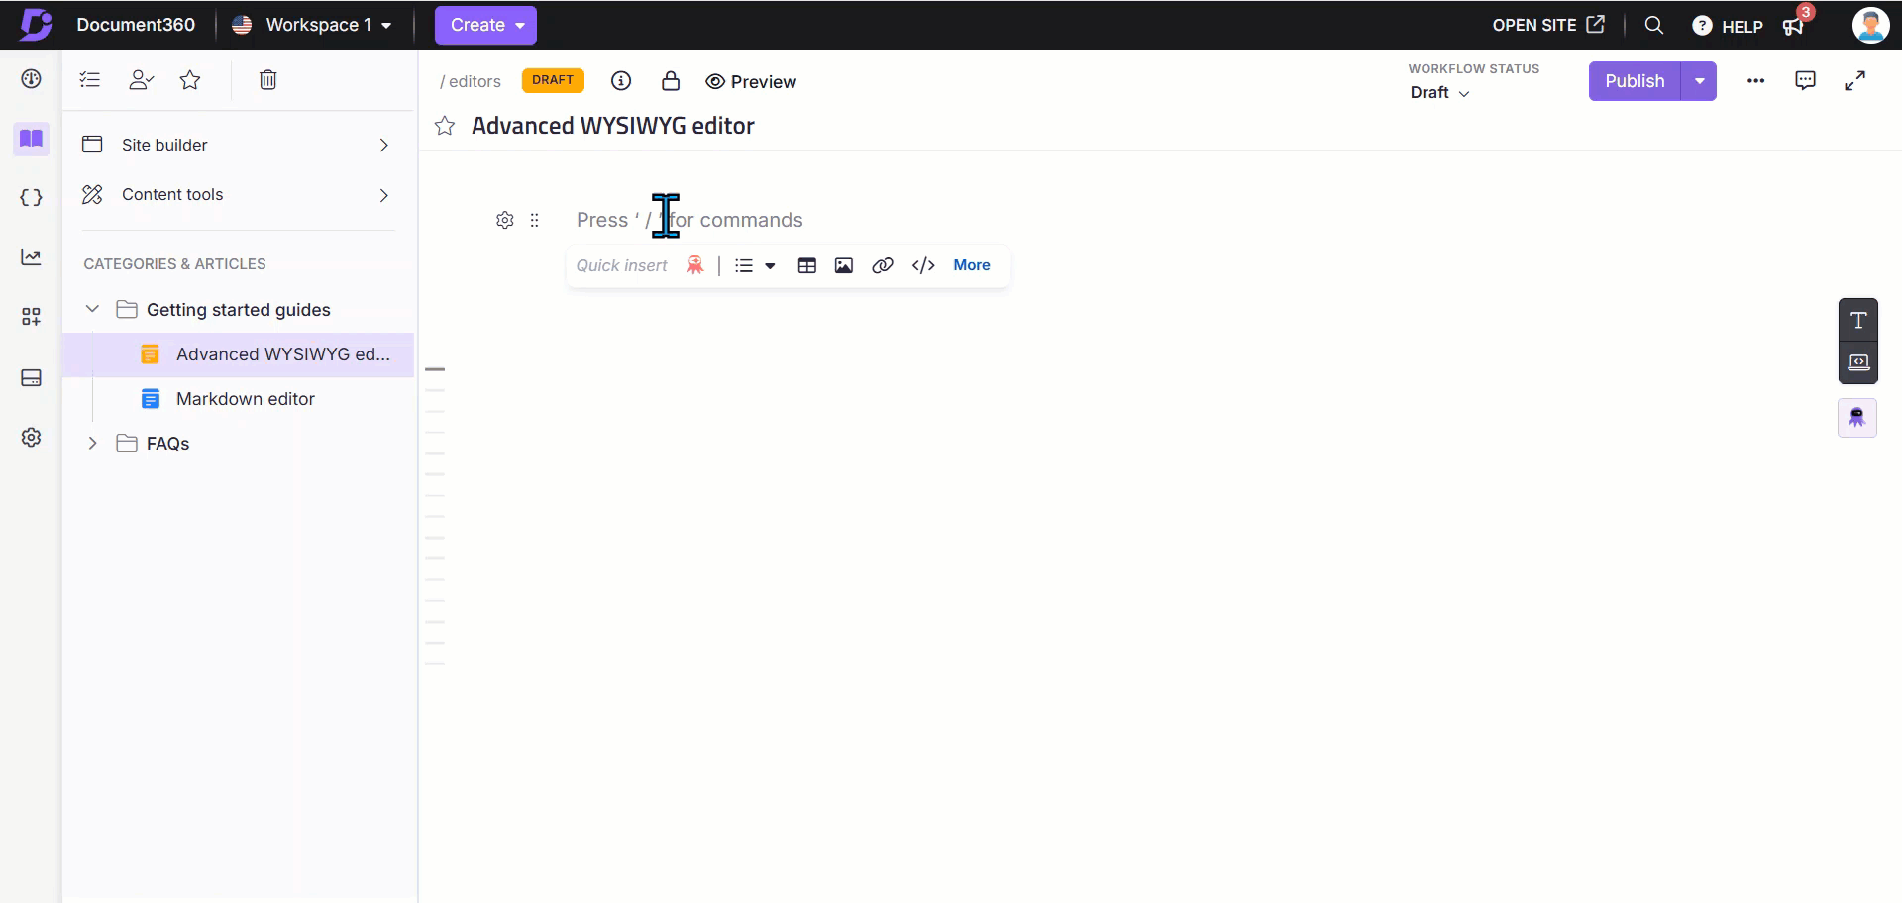Viewport: 1902px width, 903px height.
Task: Insert a list via list icon
Action: (x=744, y=265)
